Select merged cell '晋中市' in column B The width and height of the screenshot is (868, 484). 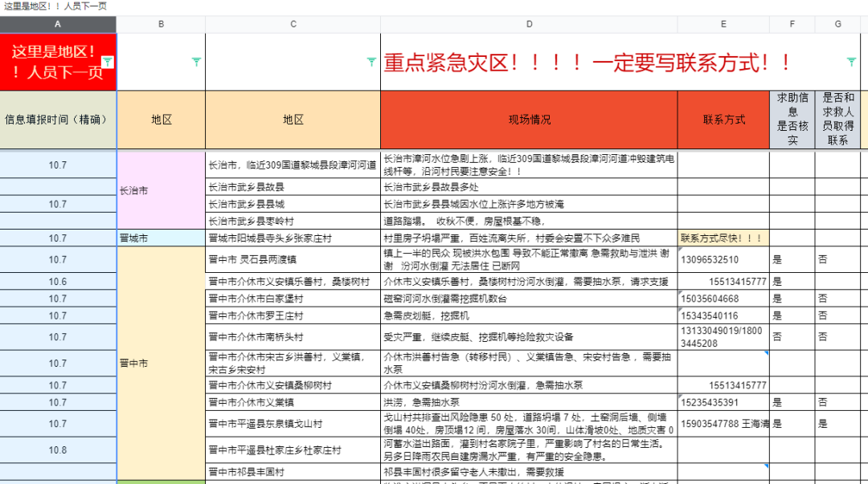point(161,364)
